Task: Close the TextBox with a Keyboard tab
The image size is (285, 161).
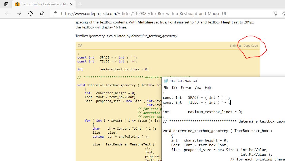Action: click(x=71, y=4)
